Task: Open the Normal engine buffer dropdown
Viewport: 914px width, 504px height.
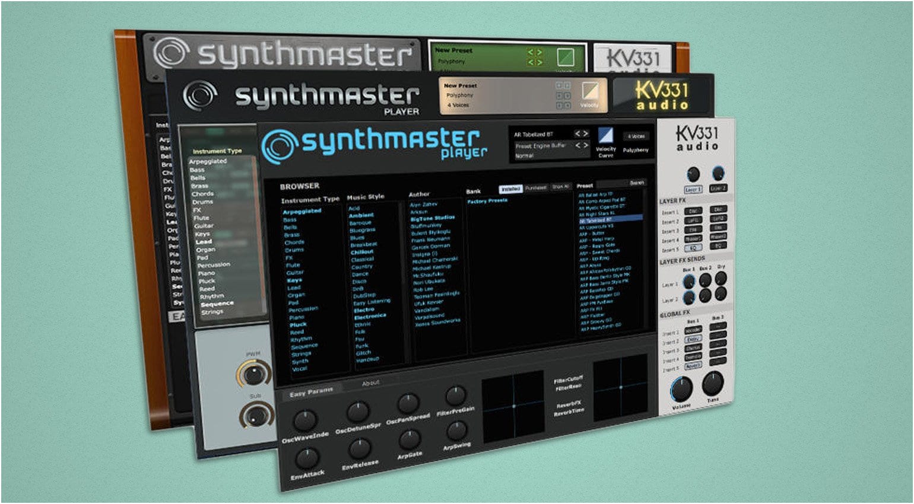Action: 525,156
